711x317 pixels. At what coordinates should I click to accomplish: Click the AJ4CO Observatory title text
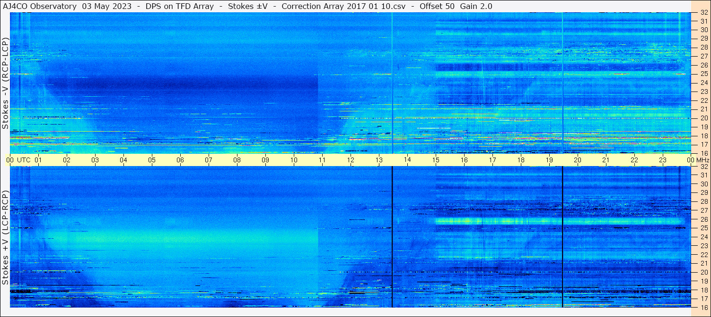click(40, 6)
